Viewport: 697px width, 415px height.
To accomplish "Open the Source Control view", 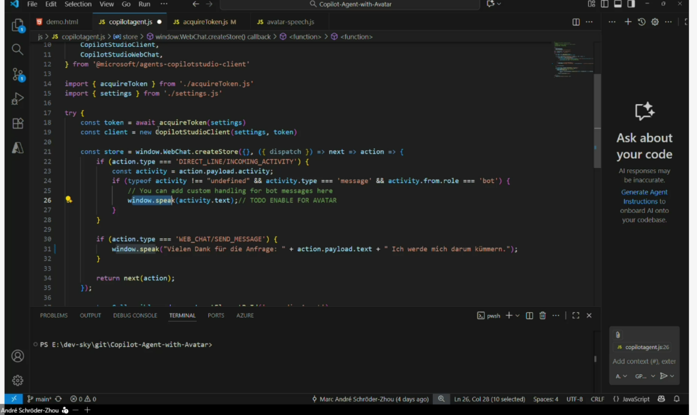I will coord(18,74).
